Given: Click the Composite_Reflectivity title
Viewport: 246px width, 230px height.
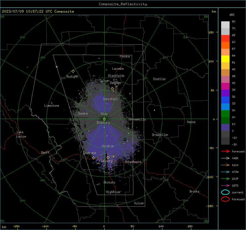Looking at the screenshot, I should coord(123,4).
